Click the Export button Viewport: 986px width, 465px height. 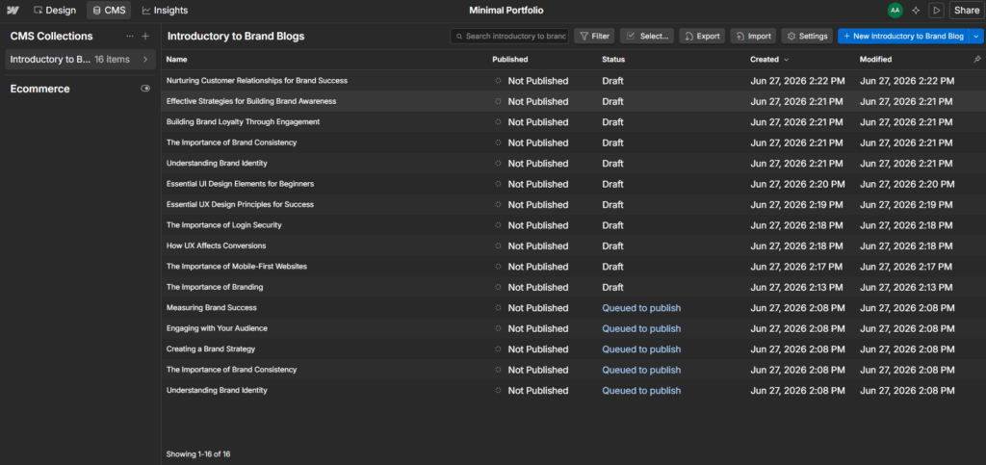(702, 36)
